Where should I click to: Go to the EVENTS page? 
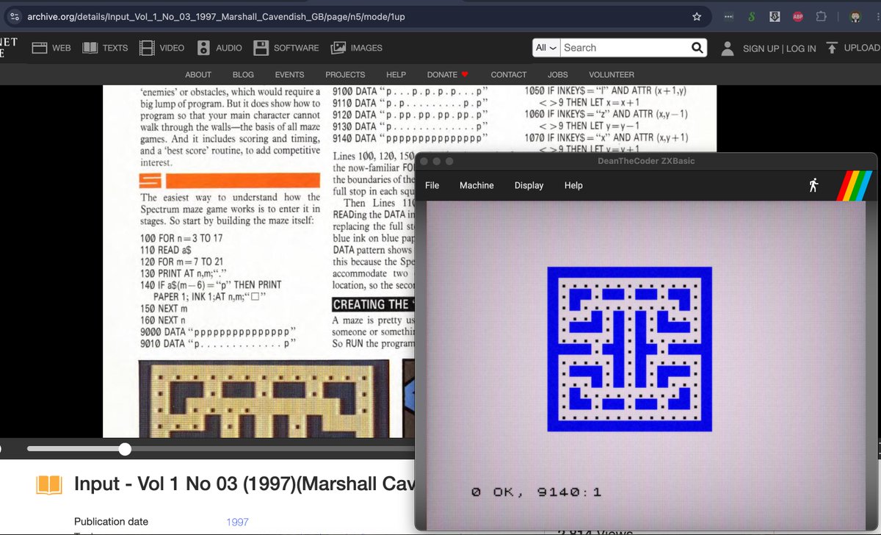point(289,75)
